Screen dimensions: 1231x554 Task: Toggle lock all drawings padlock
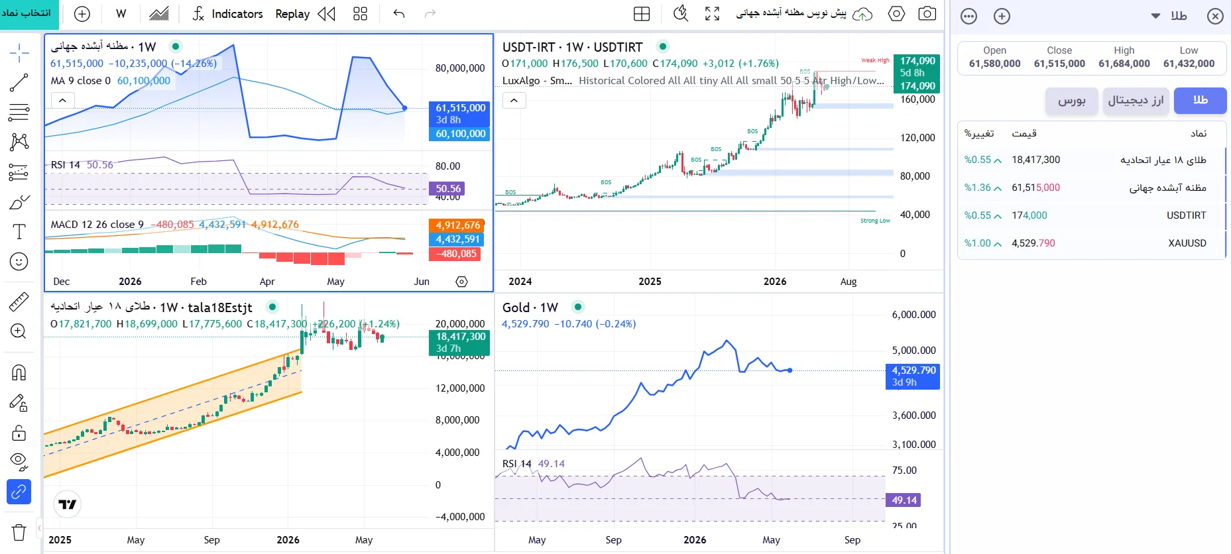(x=19, y=433)
